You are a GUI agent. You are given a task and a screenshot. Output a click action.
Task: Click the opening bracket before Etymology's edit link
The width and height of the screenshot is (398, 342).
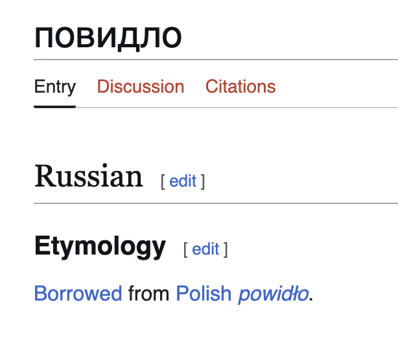coord(186,249)
